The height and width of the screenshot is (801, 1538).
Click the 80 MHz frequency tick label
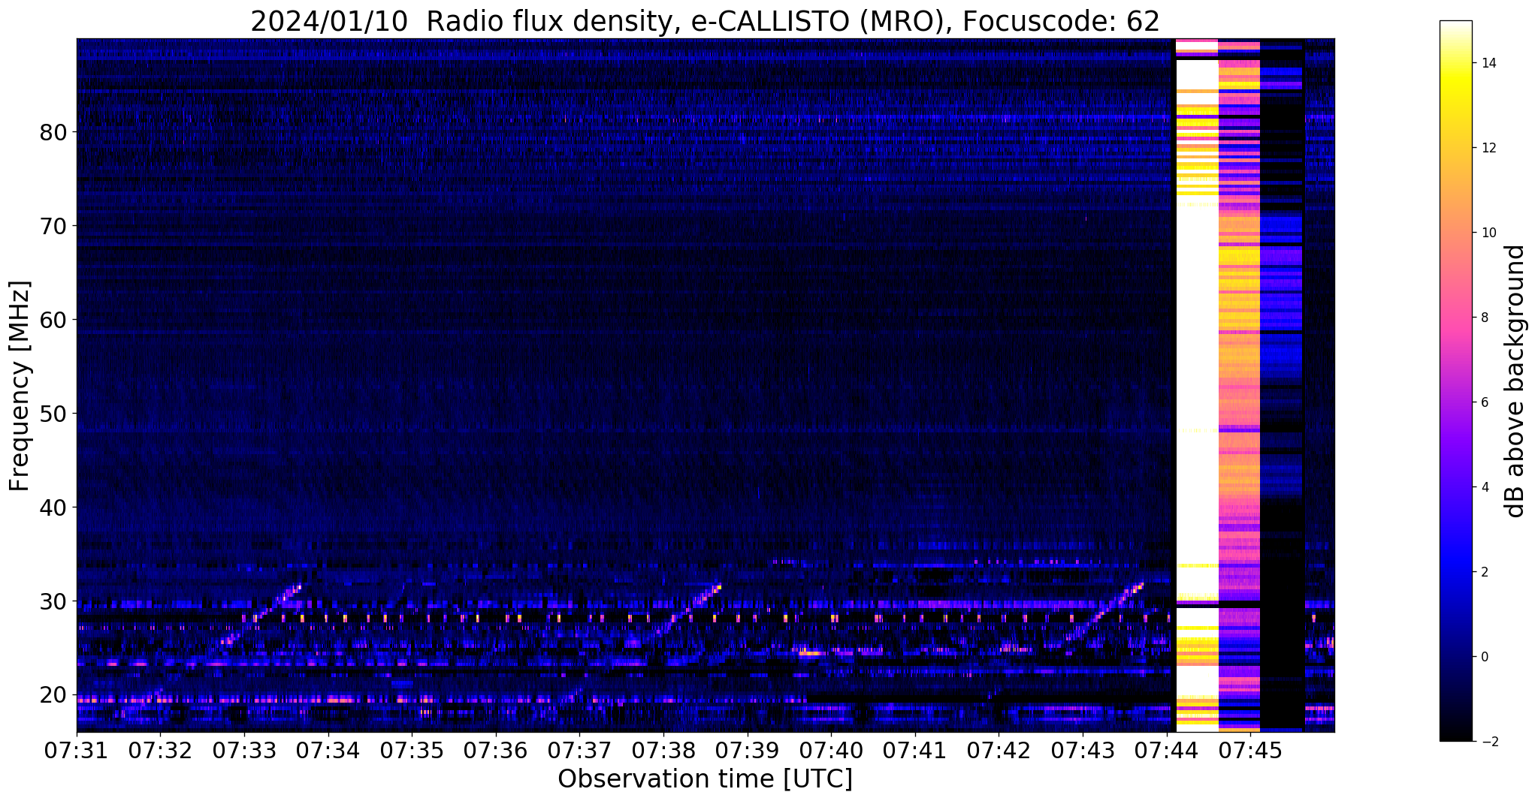tap(53, 133)
